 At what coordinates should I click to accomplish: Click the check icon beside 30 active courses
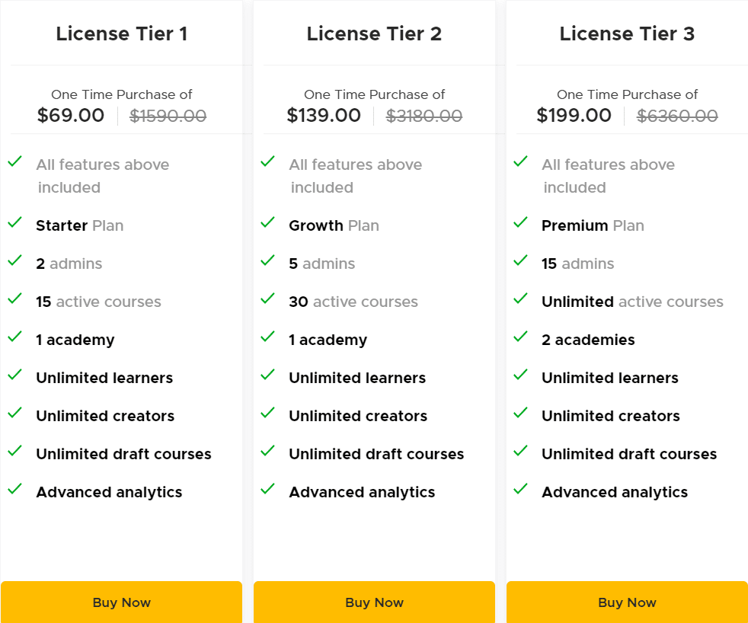click(267, 299)
